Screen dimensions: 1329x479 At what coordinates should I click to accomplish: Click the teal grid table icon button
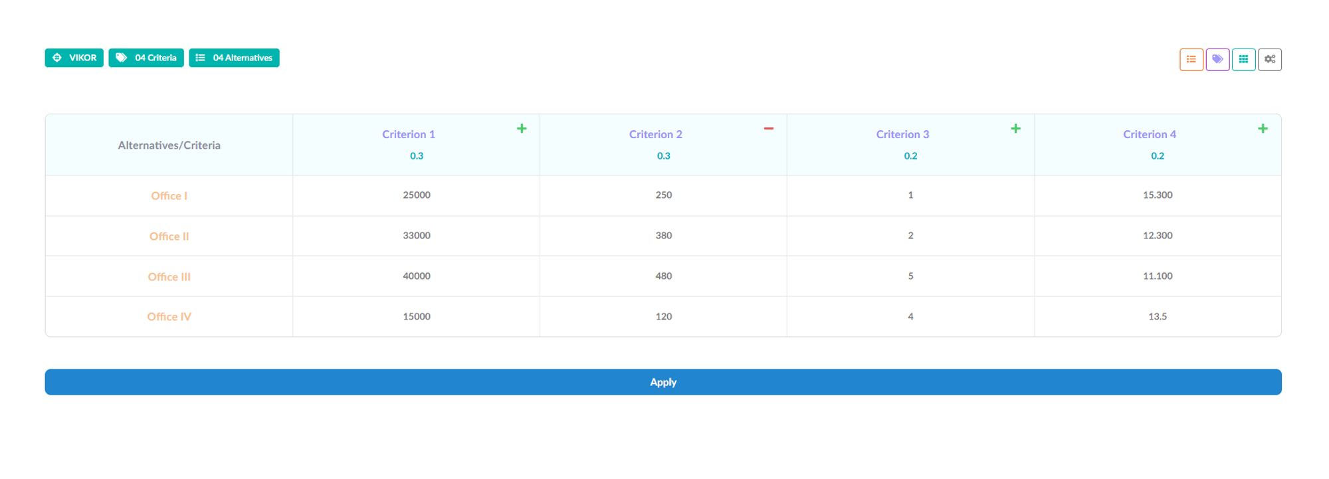(1243, 59)
